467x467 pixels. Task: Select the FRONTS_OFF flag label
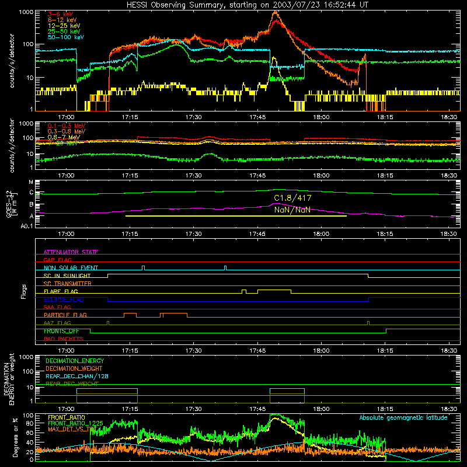tap(61, 331)
